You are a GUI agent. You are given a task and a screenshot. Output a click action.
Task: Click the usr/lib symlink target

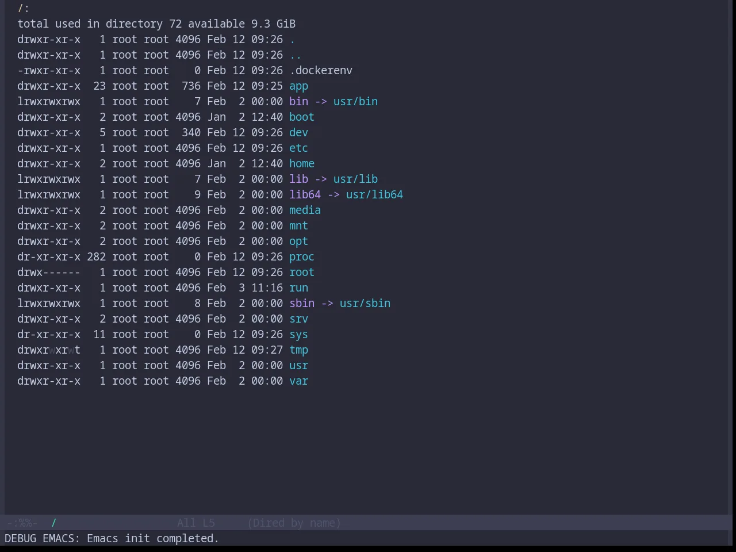coord(355,179)
